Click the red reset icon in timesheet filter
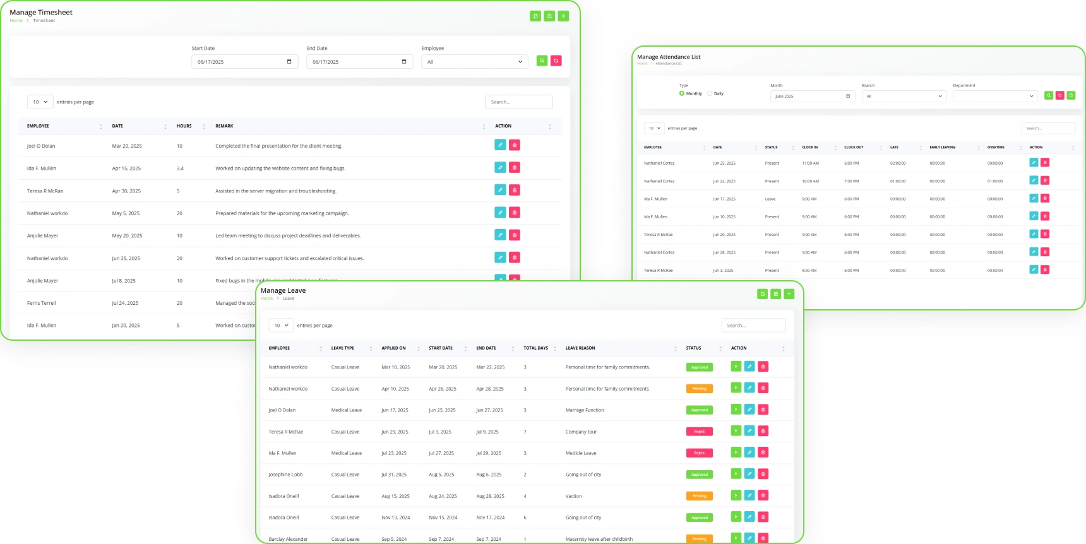Viewport: 1086px width, 544px height. (556, 61)
